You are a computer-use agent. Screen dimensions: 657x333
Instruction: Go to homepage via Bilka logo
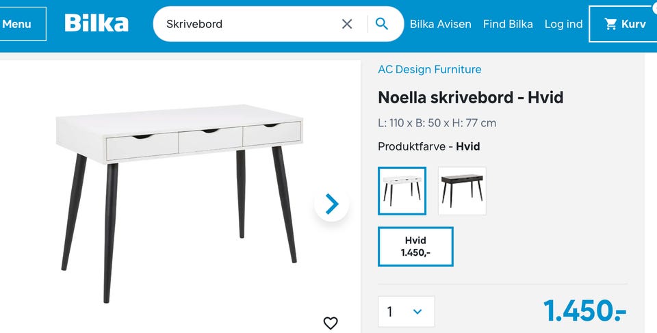tap(96, 24)
